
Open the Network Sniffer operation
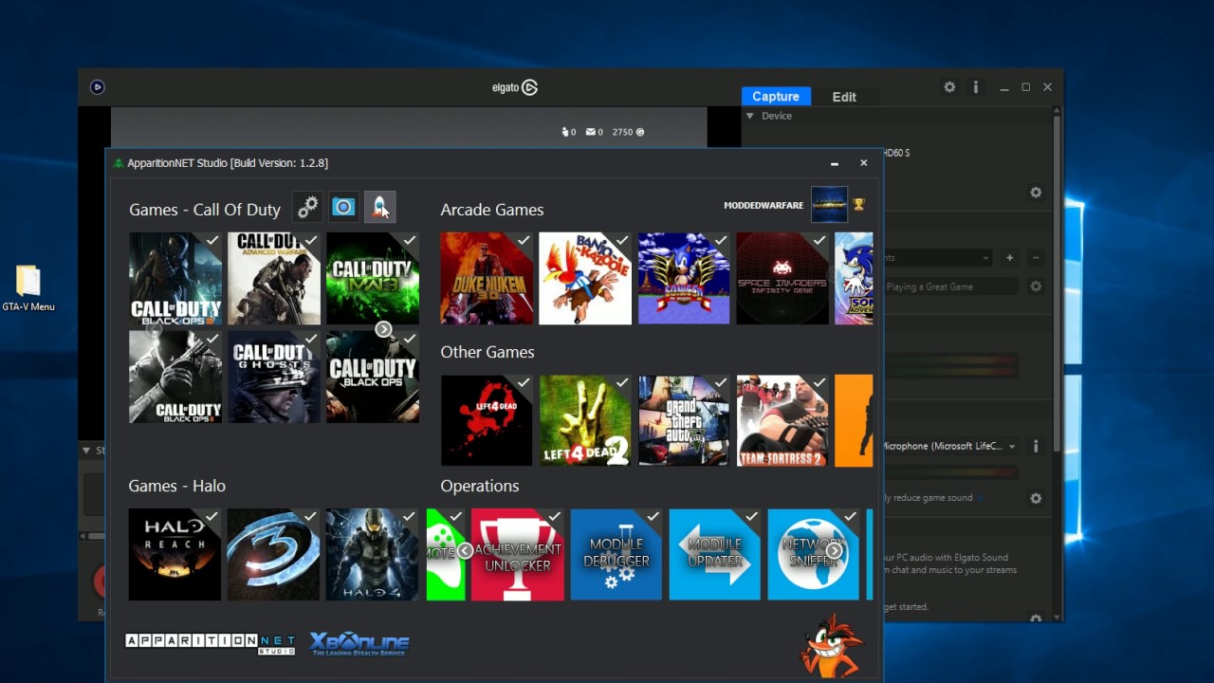[814, 554]
